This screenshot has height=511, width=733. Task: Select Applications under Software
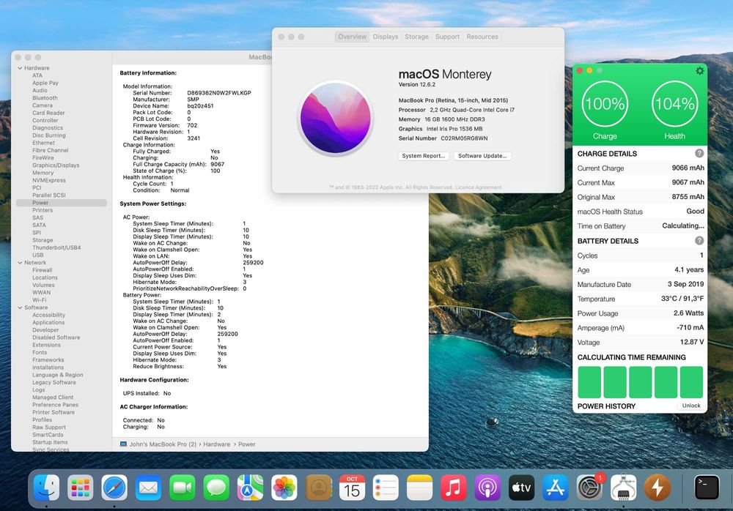click(x=48, y=322)
